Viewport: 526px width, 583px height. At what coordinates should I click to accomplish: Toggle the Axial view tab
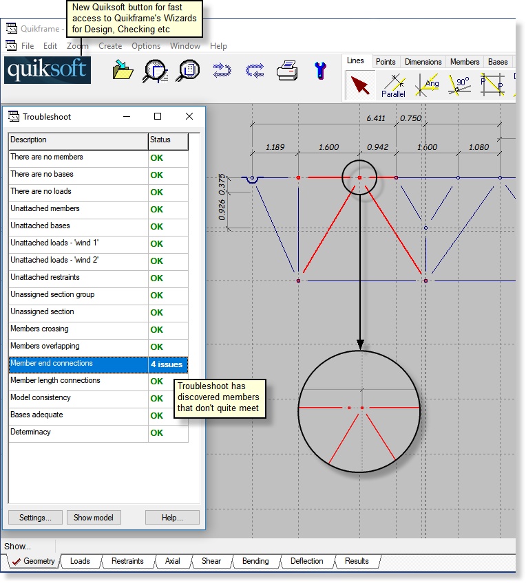click(173, 561)
